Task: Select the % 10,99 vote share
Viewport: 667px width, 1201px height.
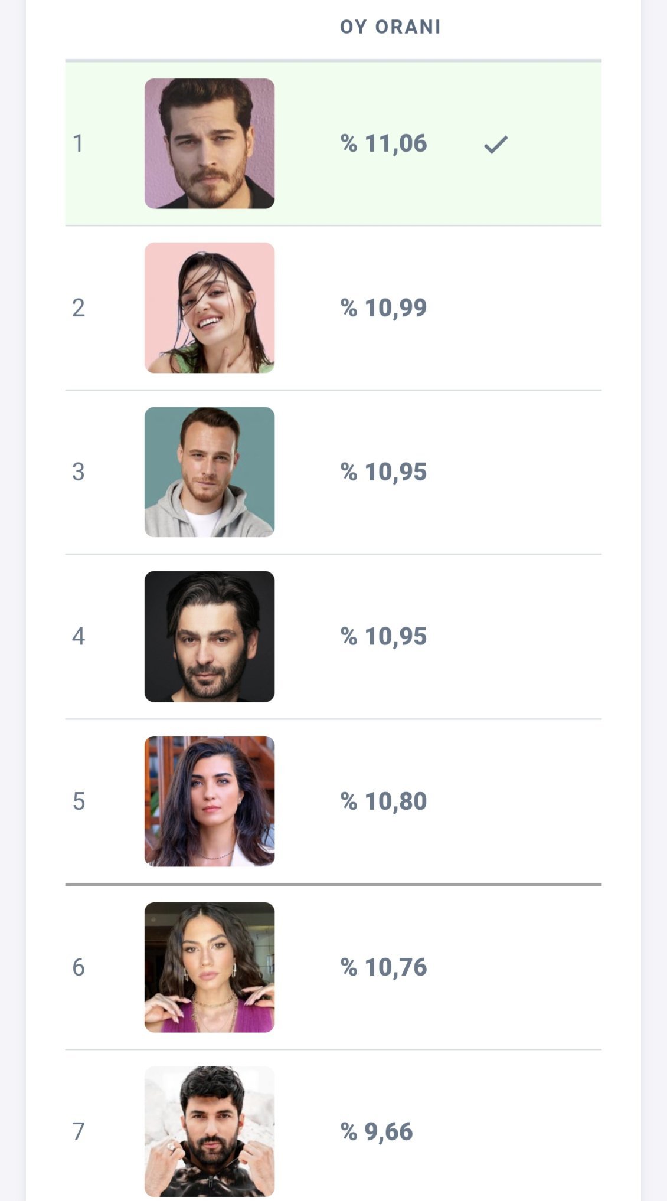Action: [x=384, y=307]
